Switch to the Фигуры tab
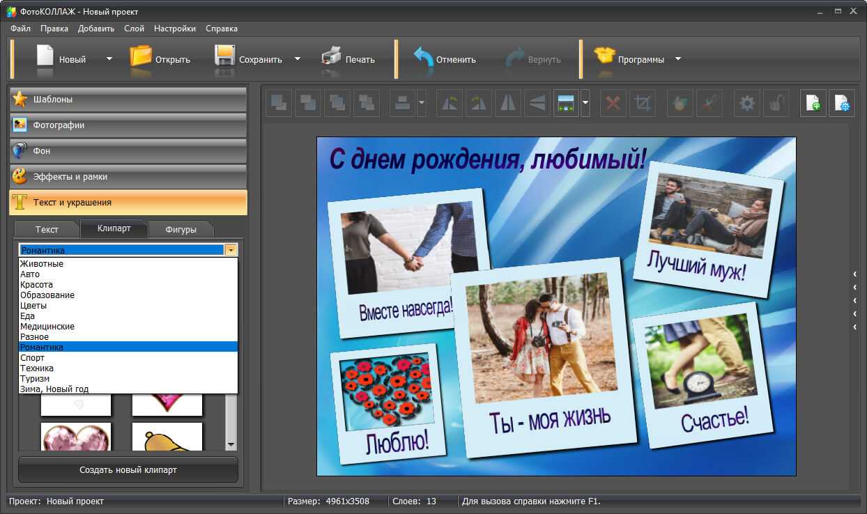This screenshot has height=514, width=867. click(181, 229)
